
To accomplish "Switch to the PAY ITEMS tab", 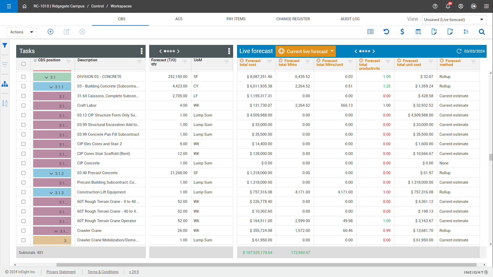I will click(x=235, y=19).
